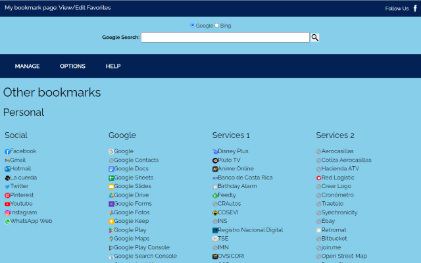421x263 pixels.
Task: Open the OPTIONS menu
Action: point(72,66)
